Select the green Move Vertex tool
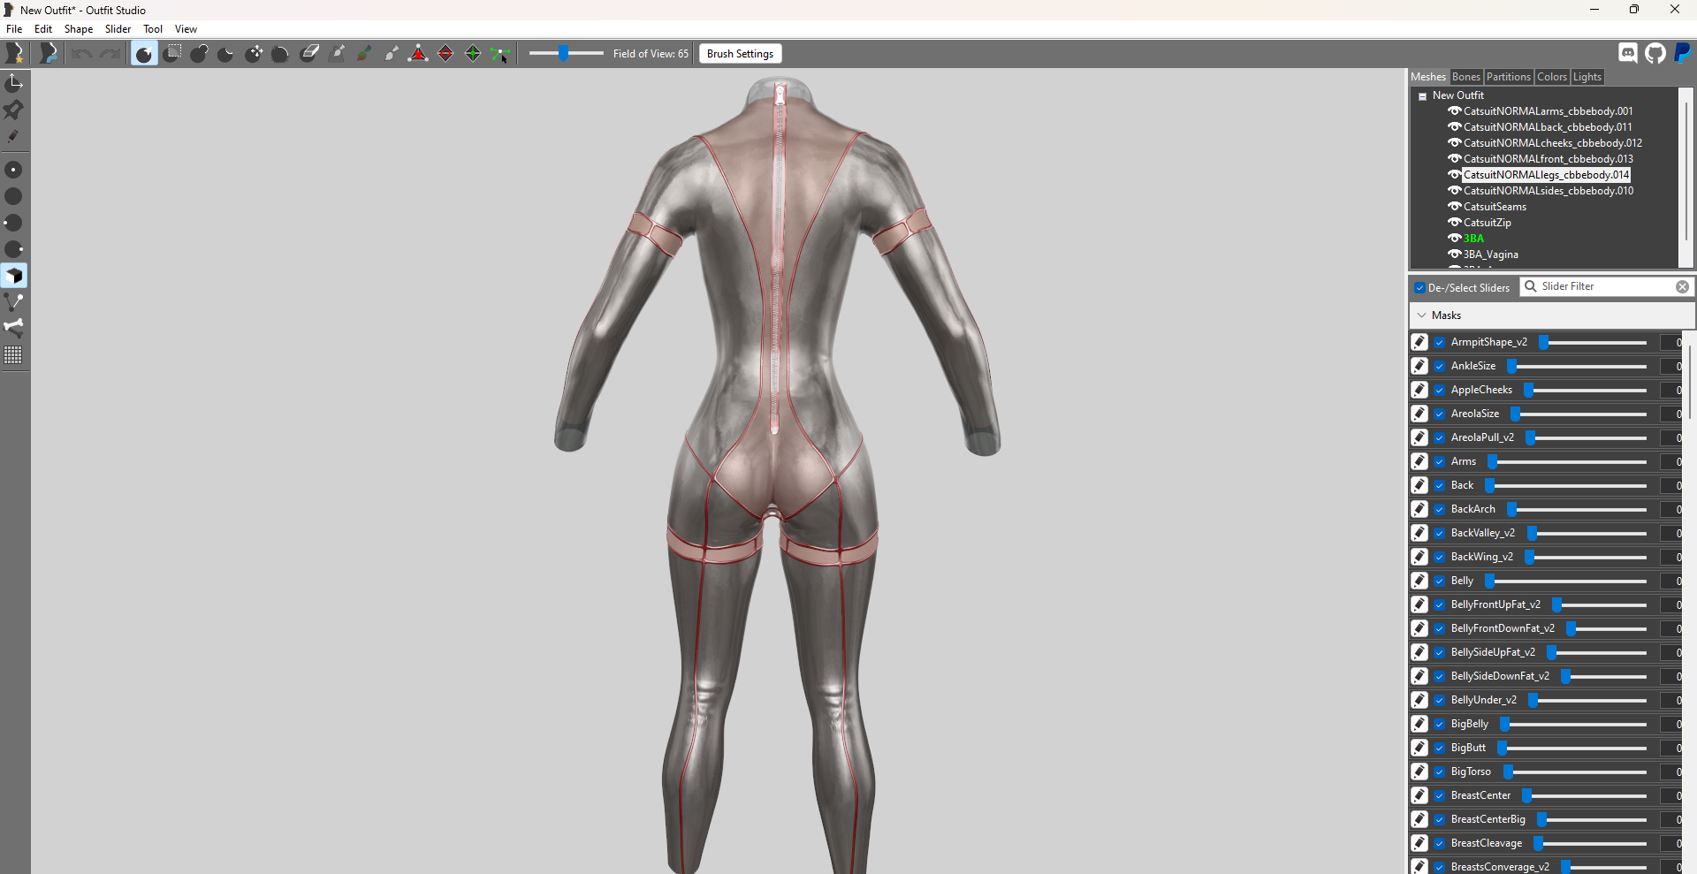The height and width of the screenshot is (874, 1697). pyautogui.click(x=500, y=55)
